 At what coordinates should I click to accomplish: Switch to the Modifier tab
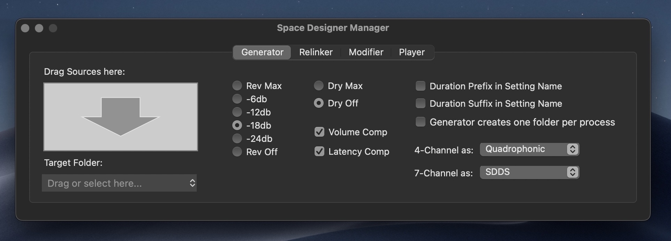click(366, 53)
